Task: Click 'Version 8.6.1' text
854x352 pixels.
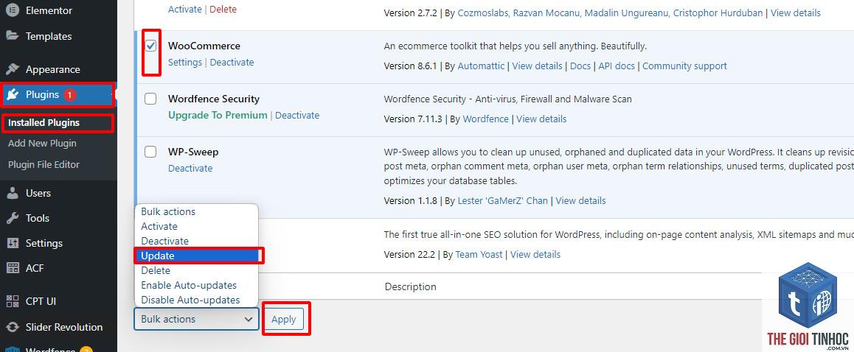Action: tap(412, 66)
